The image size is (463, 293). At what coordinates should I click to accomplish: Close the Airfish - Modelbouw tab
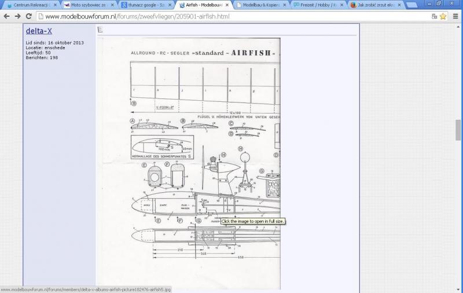click(227, 5)
